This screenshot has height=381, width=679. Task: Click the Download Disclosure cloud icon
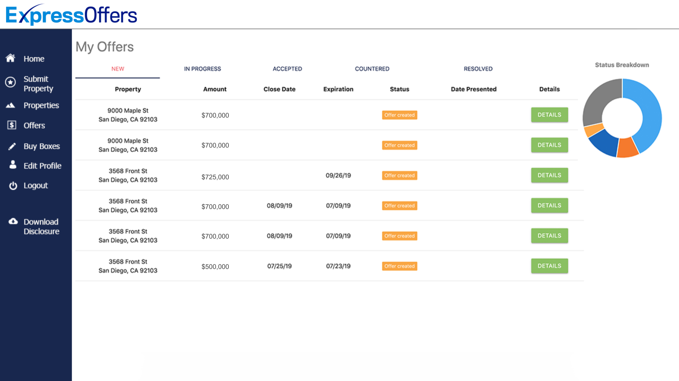click(x=13, y=221)
